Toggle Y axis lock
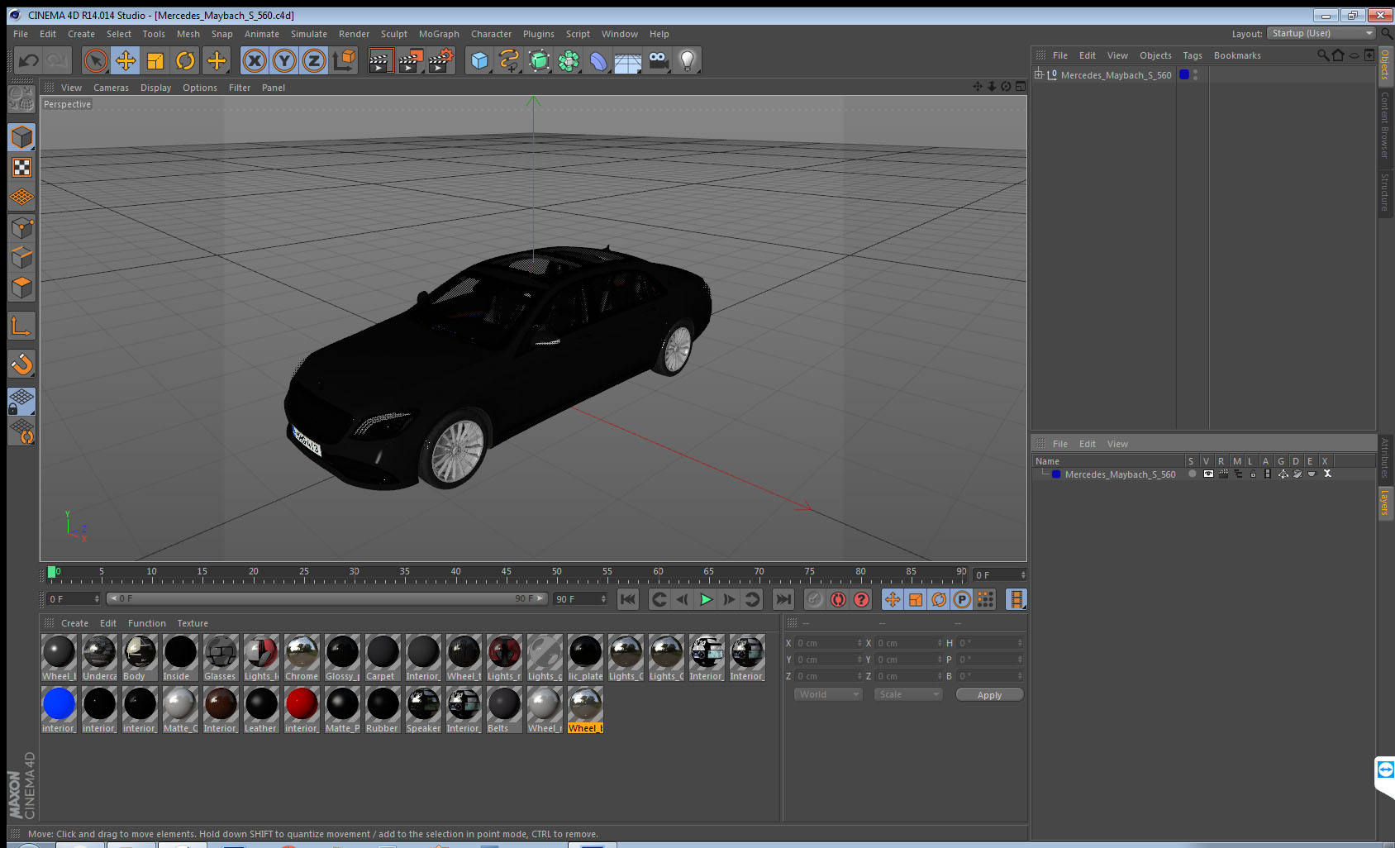1395x848 pixels. click(x=284, y=60)
